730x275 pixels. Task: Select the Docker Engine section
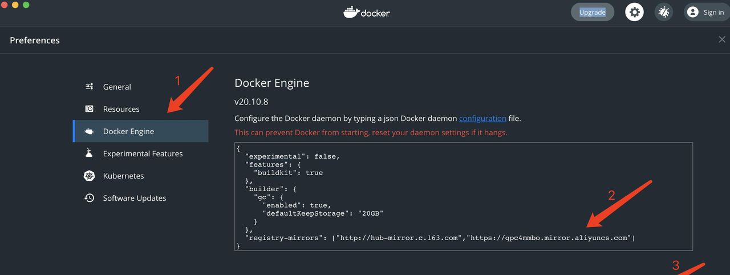(140, 131)
